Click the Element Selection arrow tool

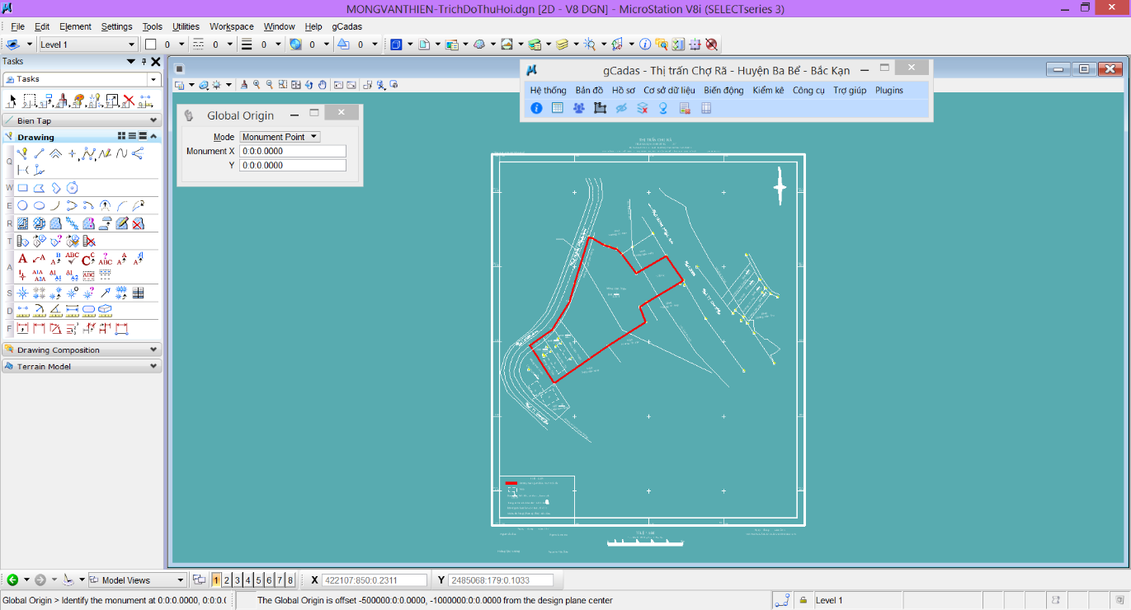(x=12, y=101)
